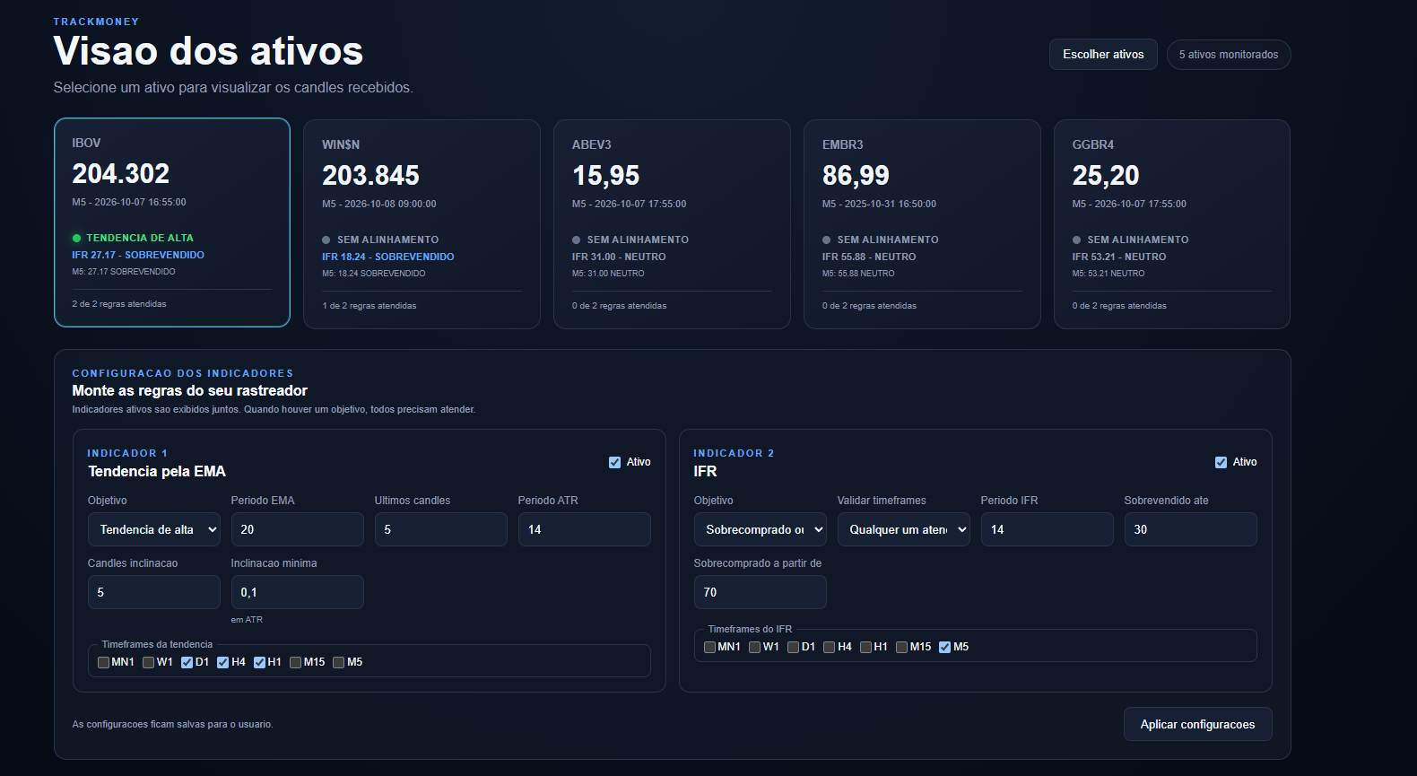Check D1 in Timeframes do IFR

coord(793,647)
